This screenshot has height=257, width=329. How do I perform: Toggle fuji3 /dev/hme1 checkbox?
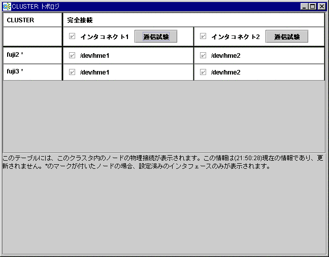point(72,72)
